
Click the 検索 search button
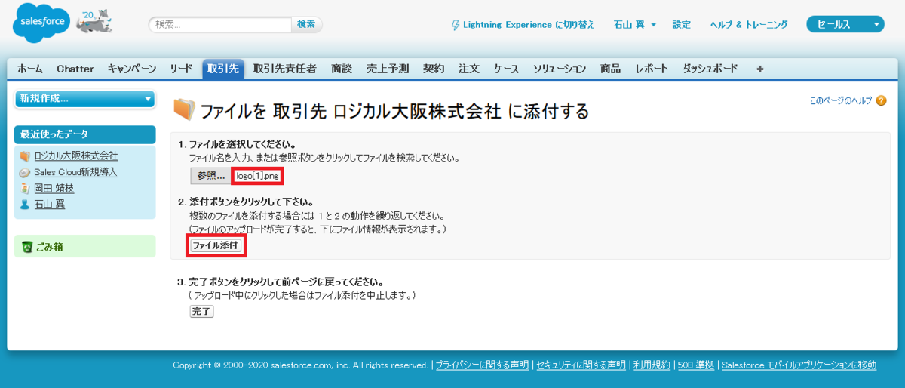click(x=307, y=24)
